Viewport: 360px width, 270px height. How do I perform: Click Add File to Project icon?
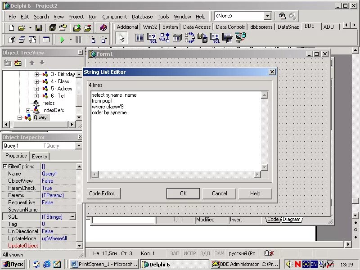point(77,28)
